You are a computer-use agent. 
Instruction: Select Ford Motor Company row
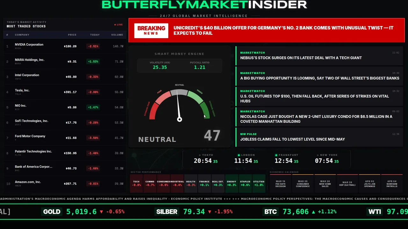tap(65, 138)
